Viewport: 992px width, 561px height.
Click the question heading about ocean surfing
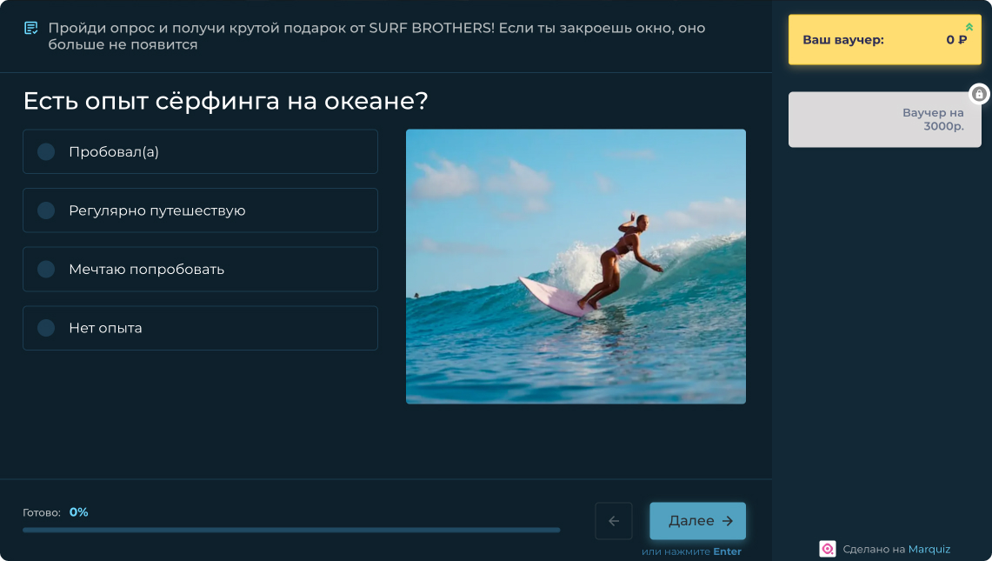coord(225,101)
